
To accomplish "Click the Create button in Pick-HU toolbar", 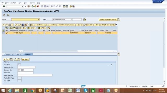I will point(25,59).
